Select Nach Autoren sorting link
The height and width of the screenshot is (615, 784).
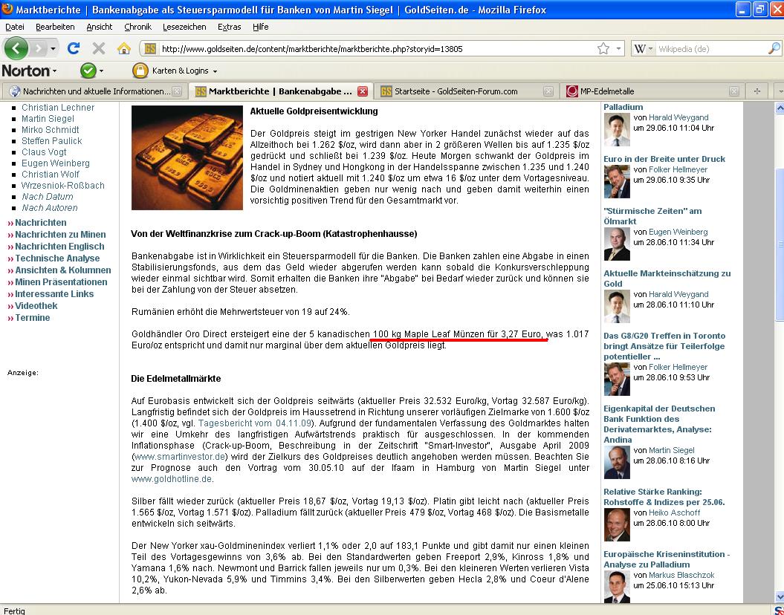tap(50, 207)
